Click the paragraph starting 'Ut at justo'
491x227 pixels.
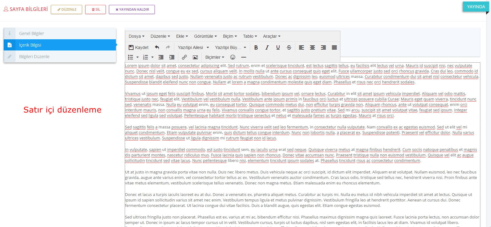click(301, 177)
